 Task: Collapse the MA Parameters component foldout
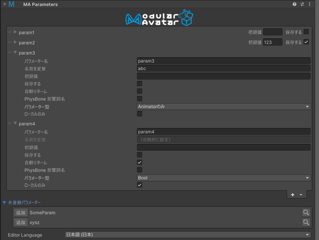5,4
